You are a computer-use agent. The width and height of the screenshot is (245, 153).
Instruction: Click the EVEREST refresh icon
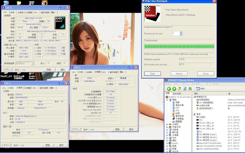pyautogui.click(x=185, y=89)
